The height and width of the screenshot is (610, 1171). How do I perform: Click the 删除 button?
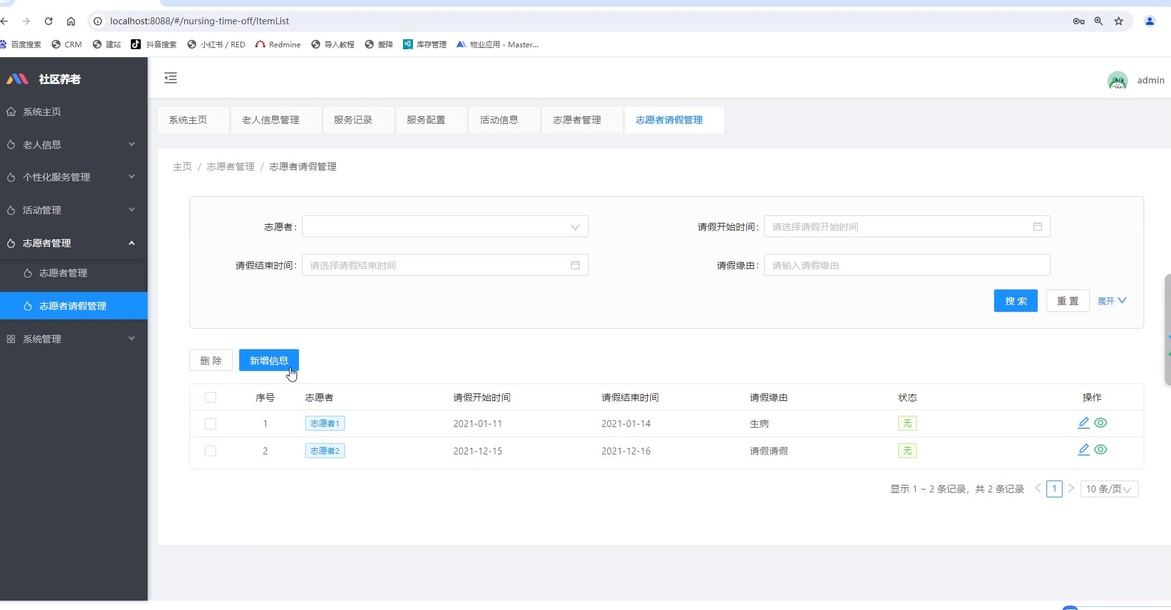pyautogui.click(x=211, y=360)
